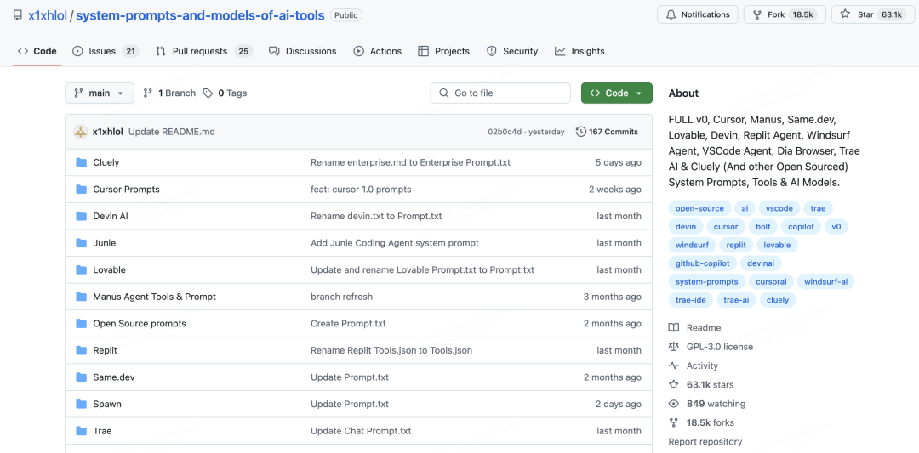
Task: Click the Junie folder icon
Action: [x=82, y=243]
